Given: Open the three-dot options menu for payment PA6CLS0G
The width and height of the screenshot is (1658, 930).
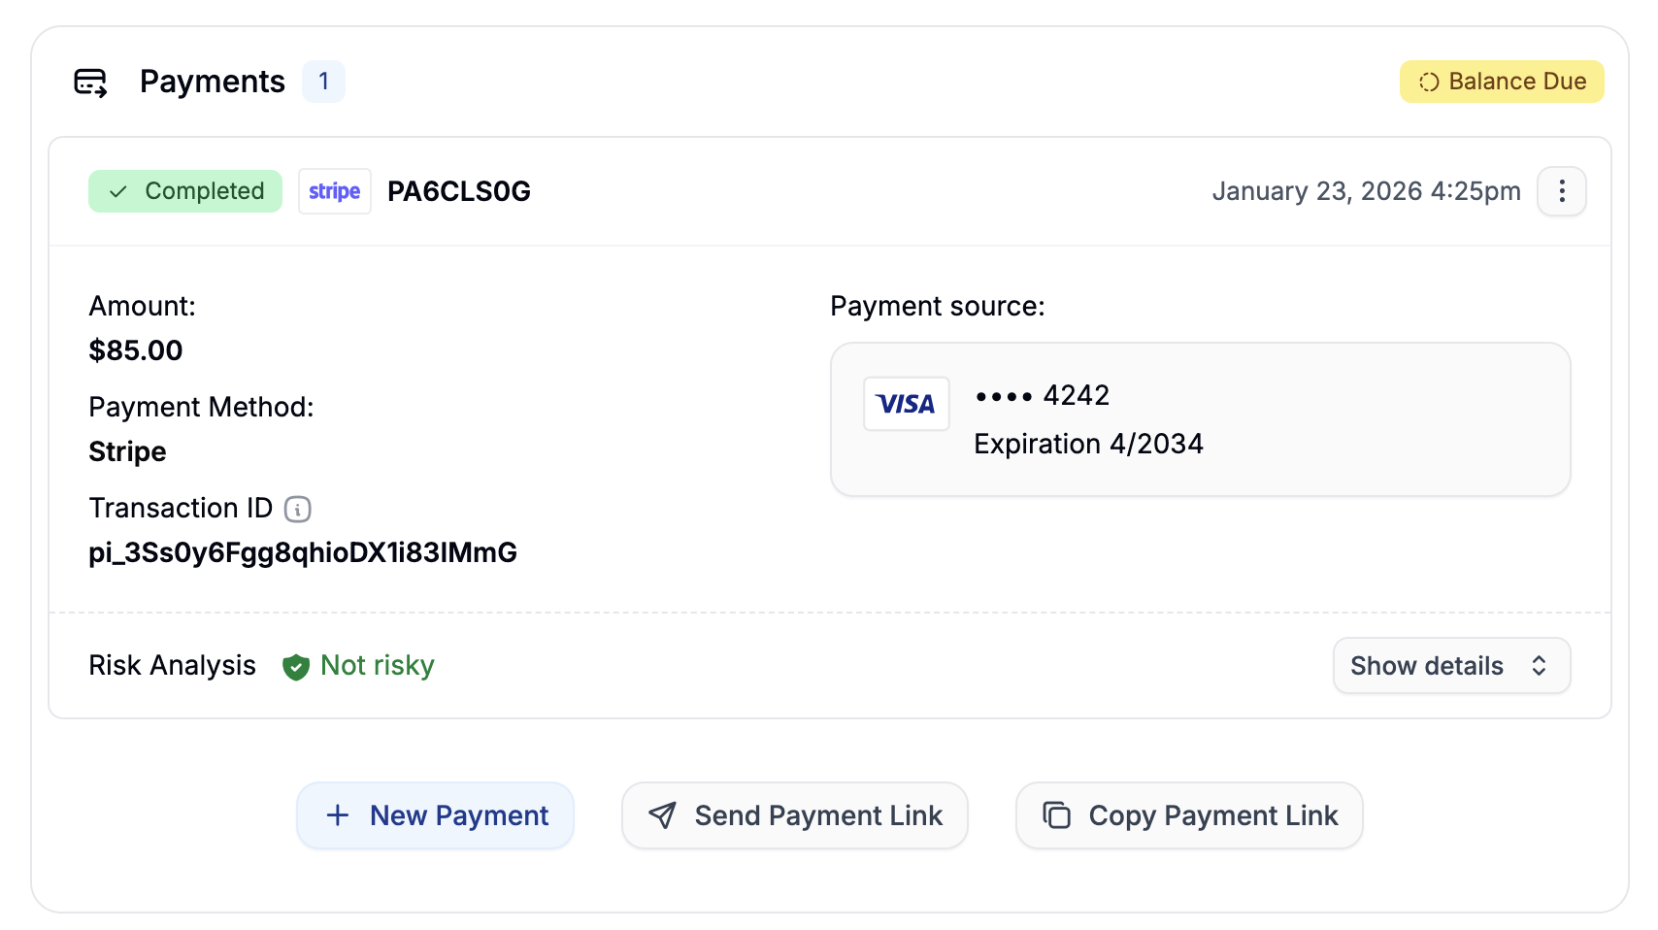Looking at the screenshot, I should [1561, 191].
